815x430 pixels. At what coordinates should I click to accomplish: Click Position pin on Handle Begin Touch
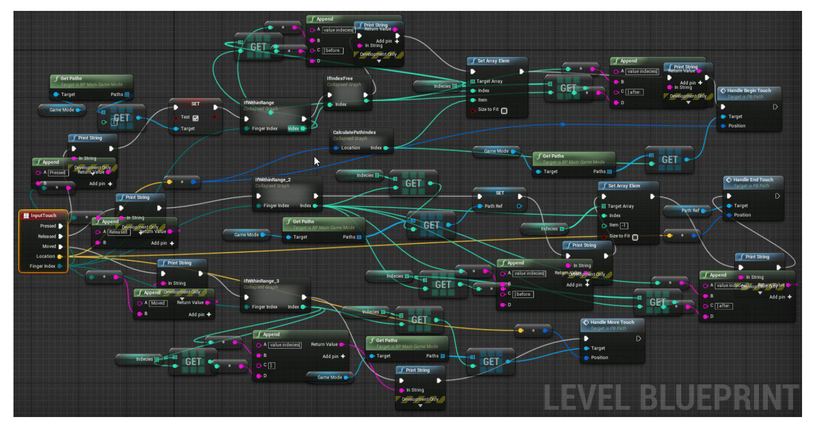pos(723,126)
